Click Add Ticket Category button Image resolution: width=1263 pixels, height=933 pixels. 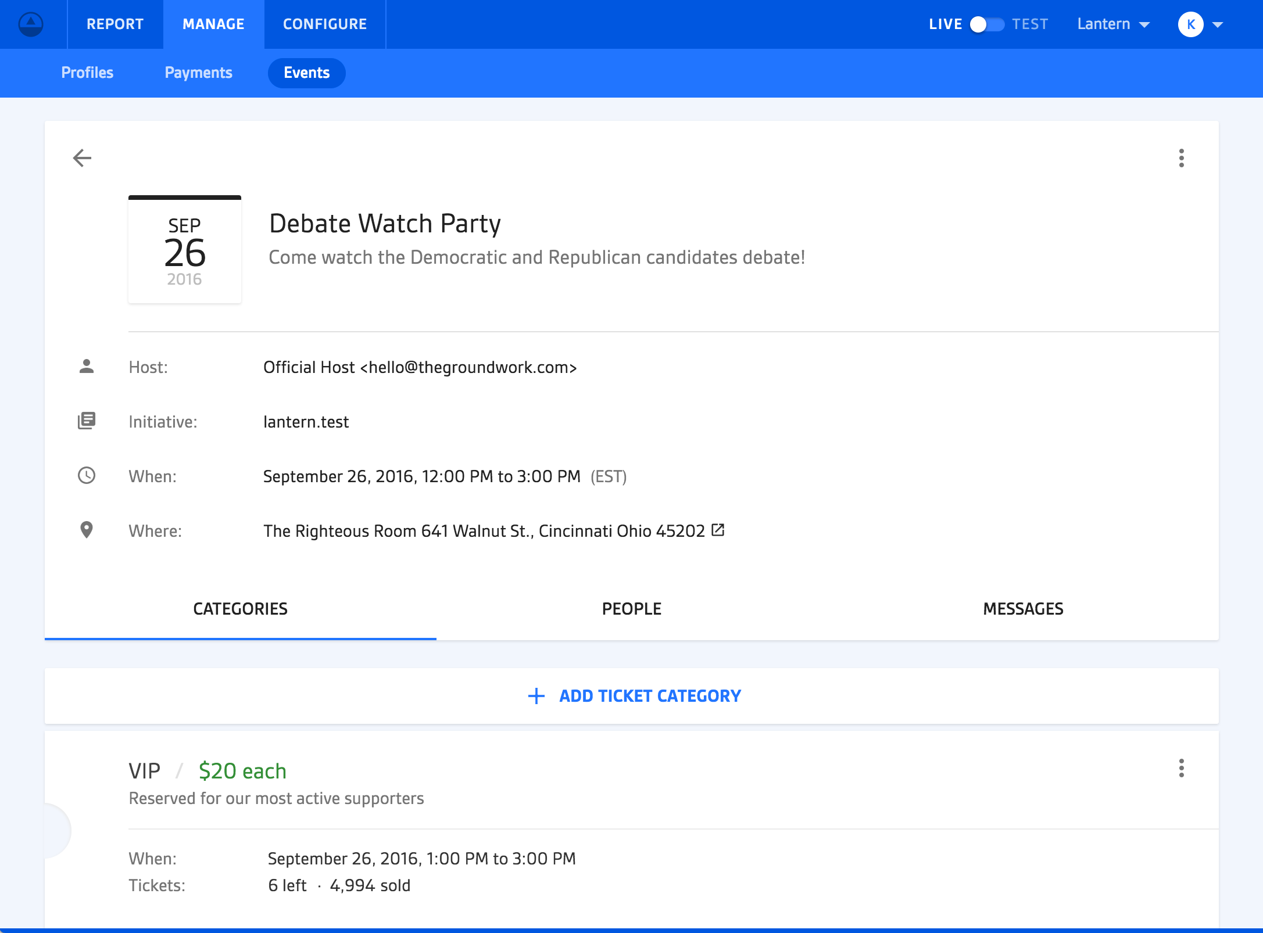[x=649, y=696]
